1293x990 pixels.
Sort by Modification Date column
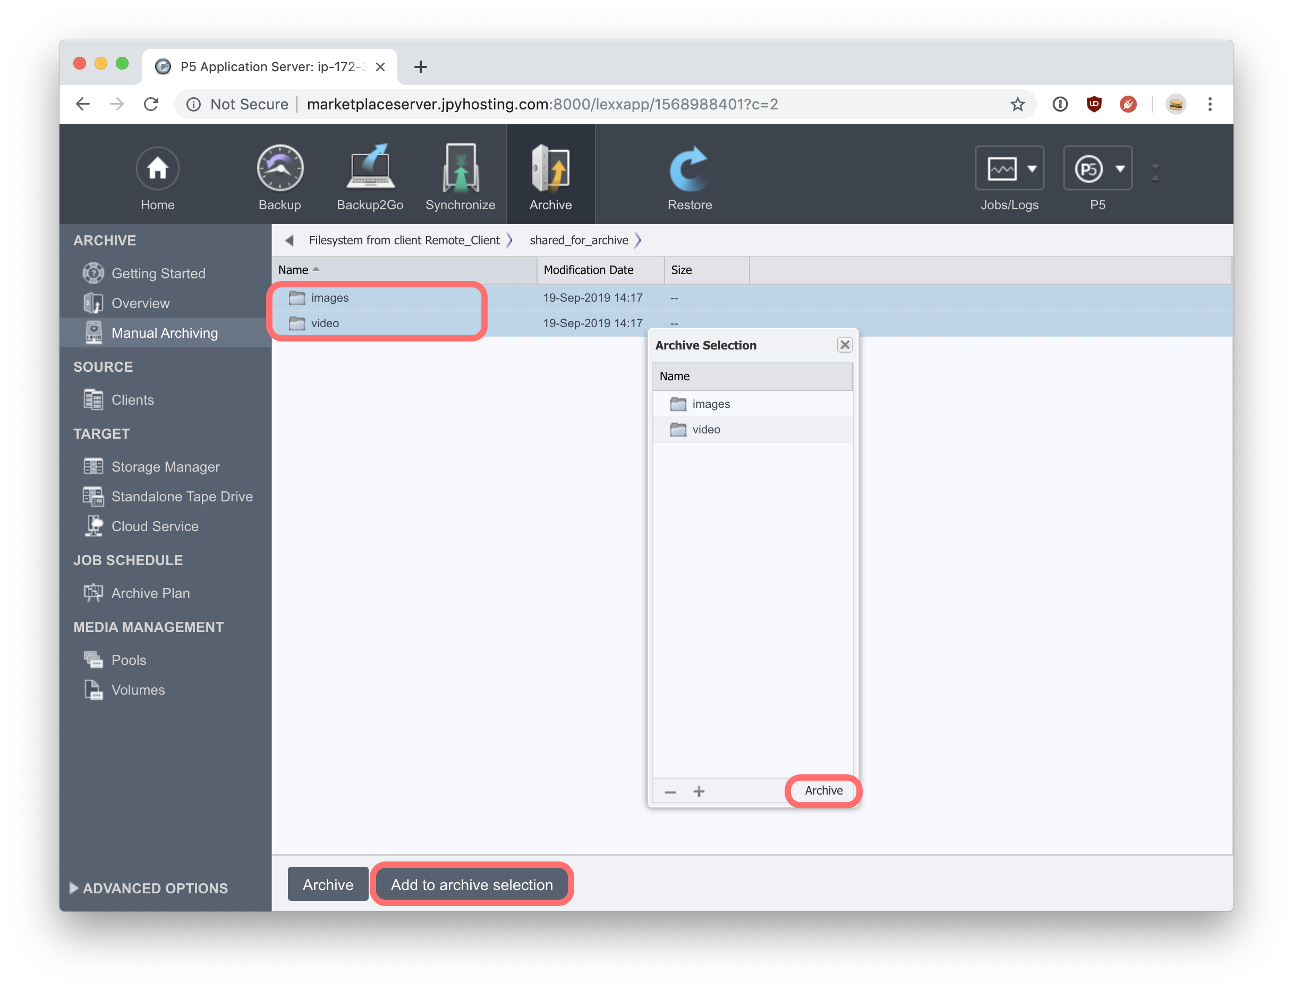point(600,270)
